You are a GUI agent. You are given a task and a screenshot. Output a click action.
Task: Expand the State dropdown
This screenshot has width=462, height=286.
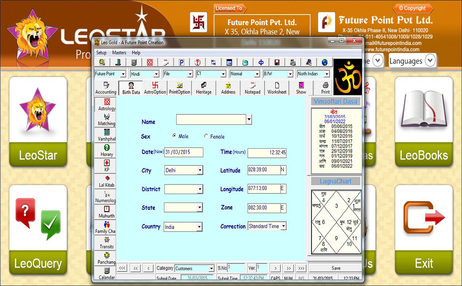pyautogui.click(x=200, y=207)
